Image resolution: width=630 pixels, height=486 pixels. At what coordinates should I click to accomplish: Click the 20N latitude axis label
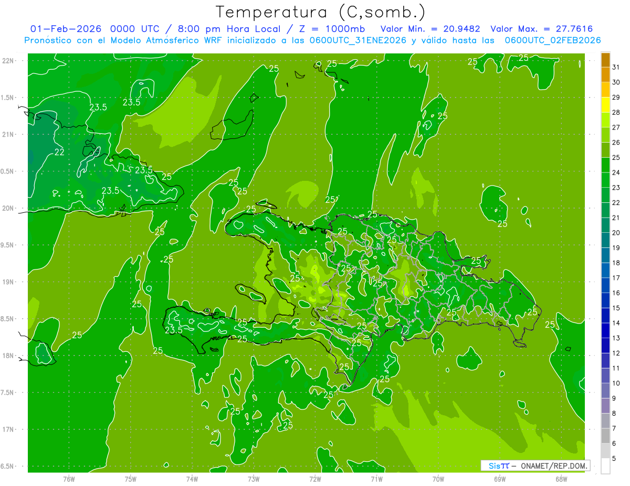(7, 208)
